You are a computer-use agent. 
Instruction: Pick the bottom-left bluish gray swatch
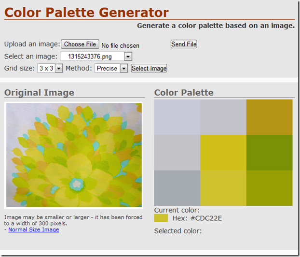click(177, 188)
